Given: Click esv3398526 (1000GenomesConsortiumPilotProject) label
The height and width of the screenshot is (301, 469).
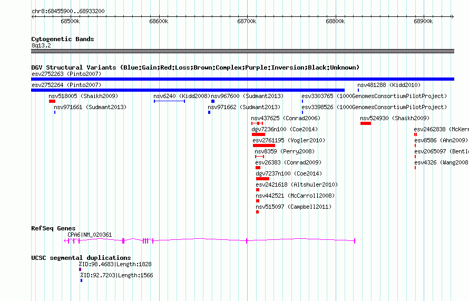Looking at the screenshot, I should click(374, 107).
